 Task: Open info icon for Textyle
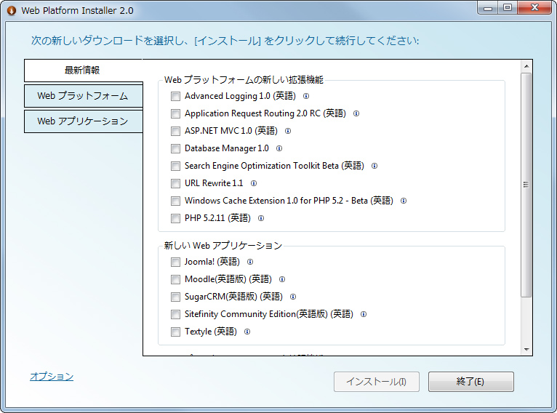click(x=247, y=332)
